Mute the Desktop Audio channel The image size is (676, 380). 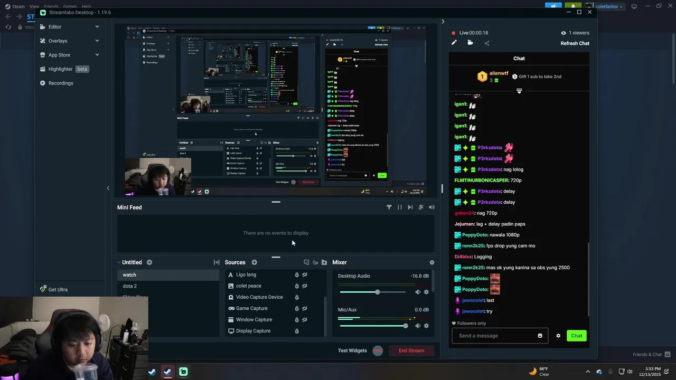point(418,292)
